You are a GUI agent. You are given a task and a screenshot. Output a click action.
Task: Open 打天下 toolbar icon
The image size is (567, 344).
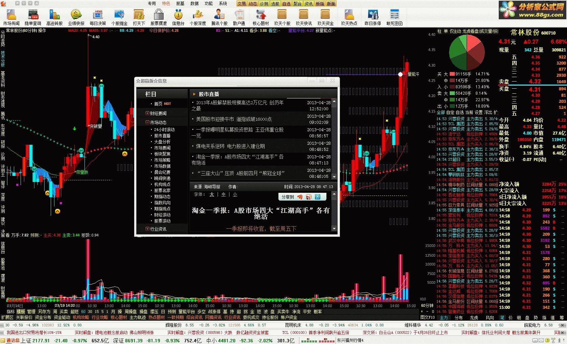pos(139,17)
